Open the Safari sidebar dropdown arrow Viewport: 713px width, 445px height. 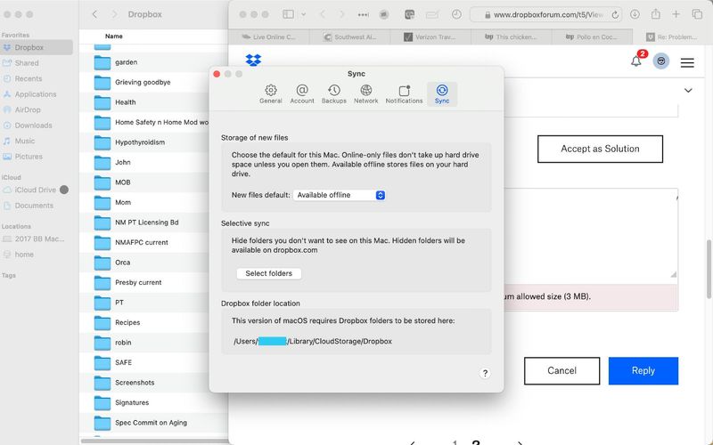[303, 14]
